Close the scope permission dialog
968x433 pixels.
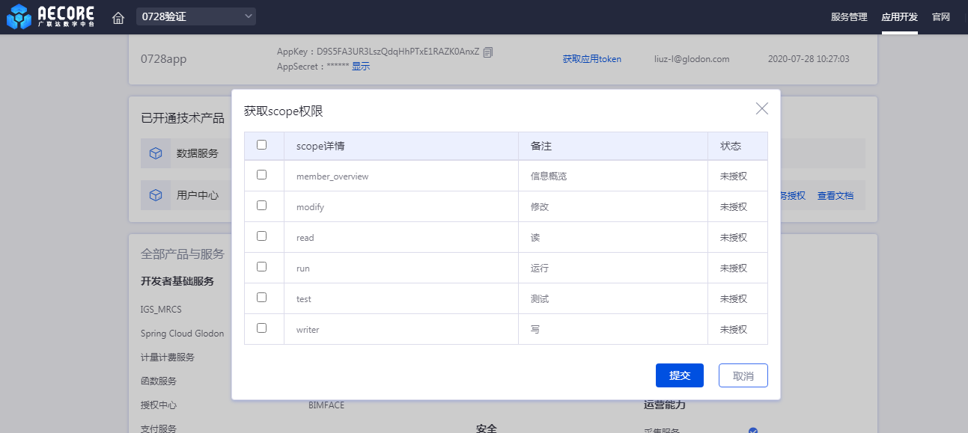[762, 108]
